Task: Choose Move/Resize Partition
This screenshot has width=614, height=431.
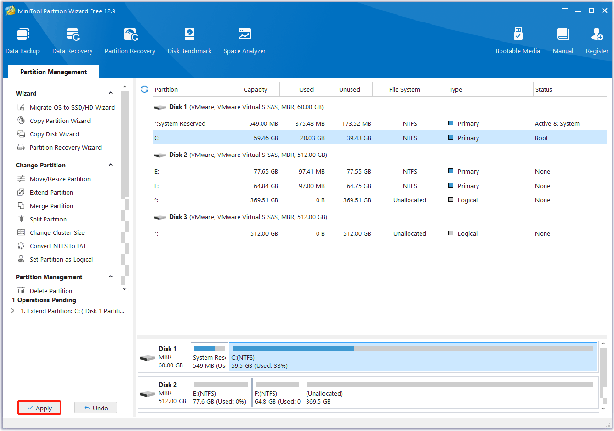Action: [x=54, y=179]
